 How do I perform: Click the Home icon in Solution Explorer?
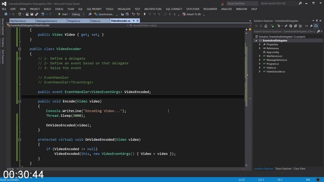pyautogui.click(x=266, y=26)
